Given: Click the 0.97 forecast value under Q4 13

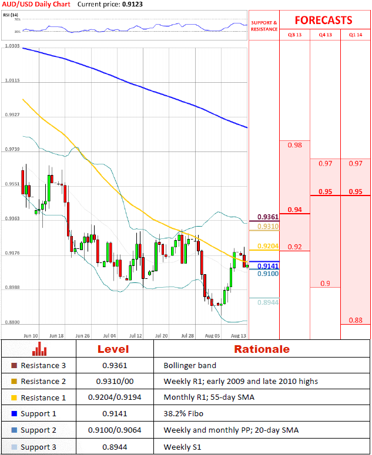Looking at the screenshot, I should [x=325, y=164].
